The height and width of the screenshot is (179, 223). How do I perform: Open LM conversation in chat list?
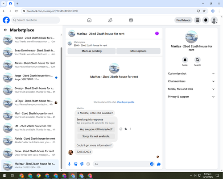30,128
